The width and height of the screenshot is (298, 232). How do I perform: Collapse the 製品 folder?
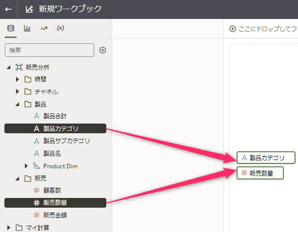(18, 104)
